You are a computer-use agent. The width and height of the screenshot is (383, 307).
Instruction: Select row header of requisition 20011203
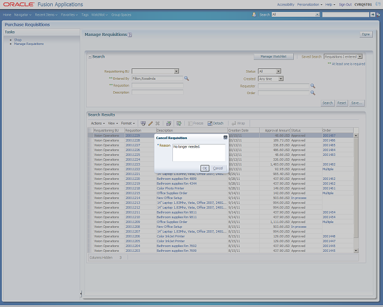point(90,251)
